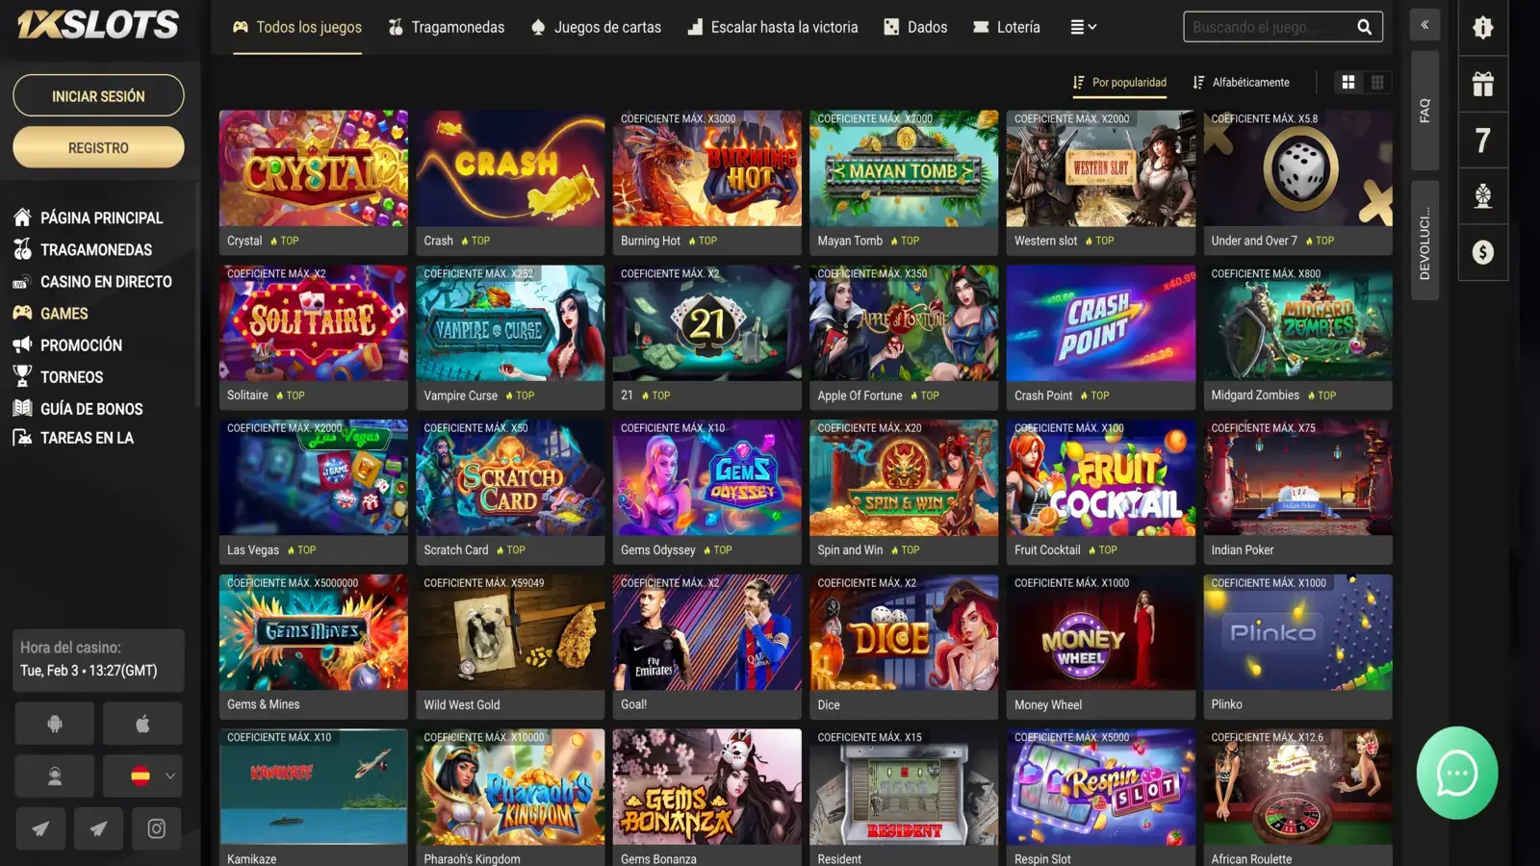Open the Plinko game thumbnail

pyautogui.click(x=1297, y=632)
